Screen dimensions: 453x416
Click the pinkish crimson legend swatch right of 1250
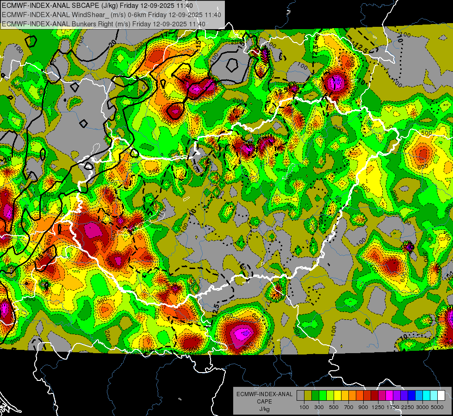(x=382, y=396)
